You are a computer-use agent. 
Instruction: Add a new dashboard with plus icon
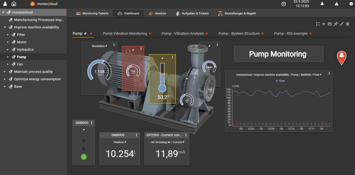[x=324, y=24]
